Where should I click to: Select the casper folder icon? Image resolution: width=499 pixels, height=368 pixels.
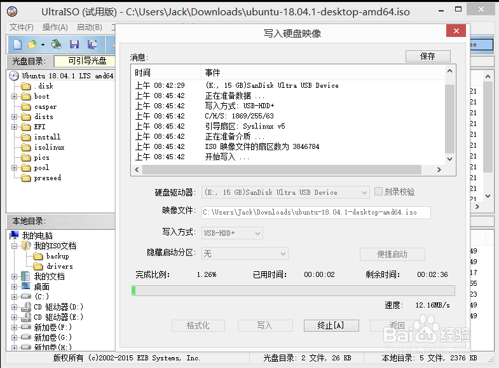[25, 106]
